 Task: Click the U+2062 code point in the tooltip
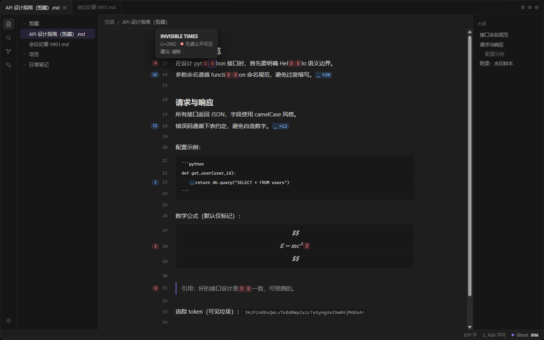coord(168,44)
